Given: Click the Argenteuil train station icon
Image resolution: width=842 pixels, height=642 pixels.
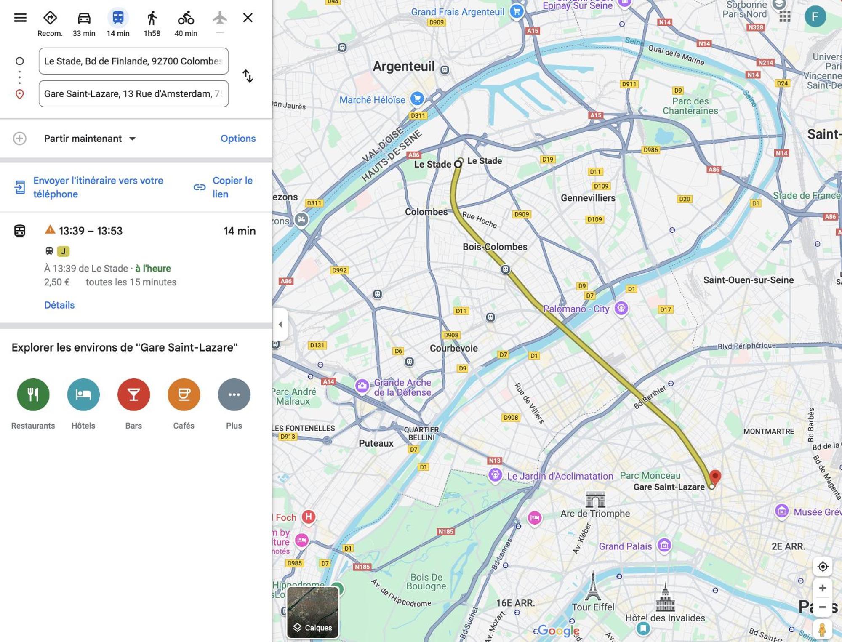Looking at the screenshot, I should tap(445, 70).
